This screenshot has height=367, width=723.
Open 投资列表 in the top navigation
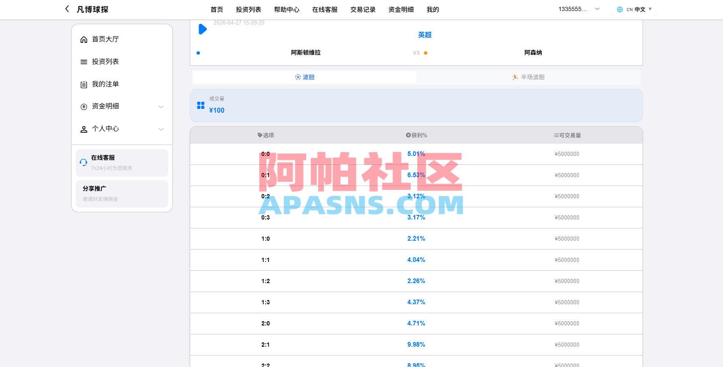(249, 9)
